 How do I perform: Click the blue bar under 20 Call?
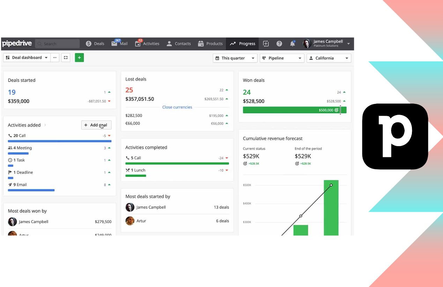(60, 141)
